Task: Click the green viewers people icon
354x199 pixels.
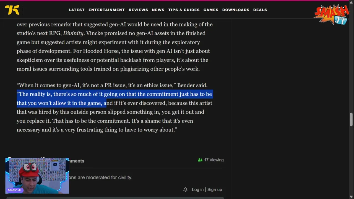Action: pos(200,160)
